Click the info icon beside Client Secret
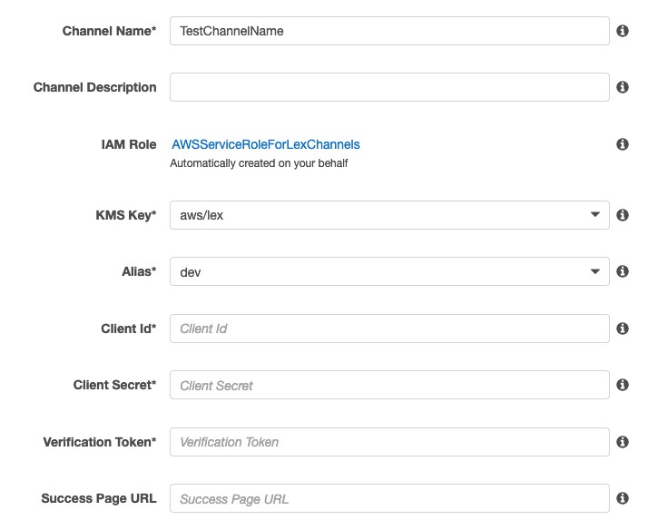This screenshot has width=658, height=530. (x=623, y=385)
